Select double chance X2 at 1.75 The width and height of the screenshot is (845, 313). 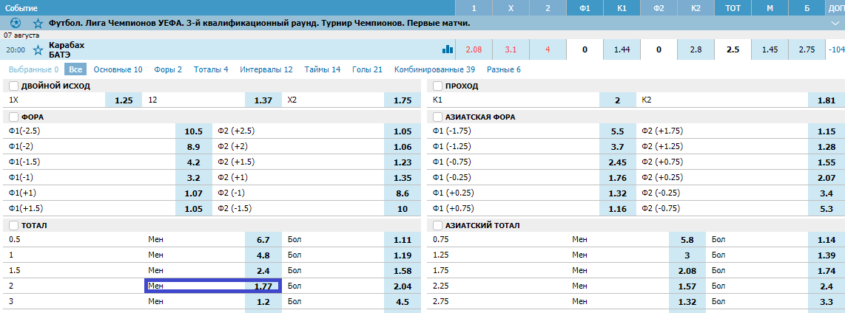402,100
